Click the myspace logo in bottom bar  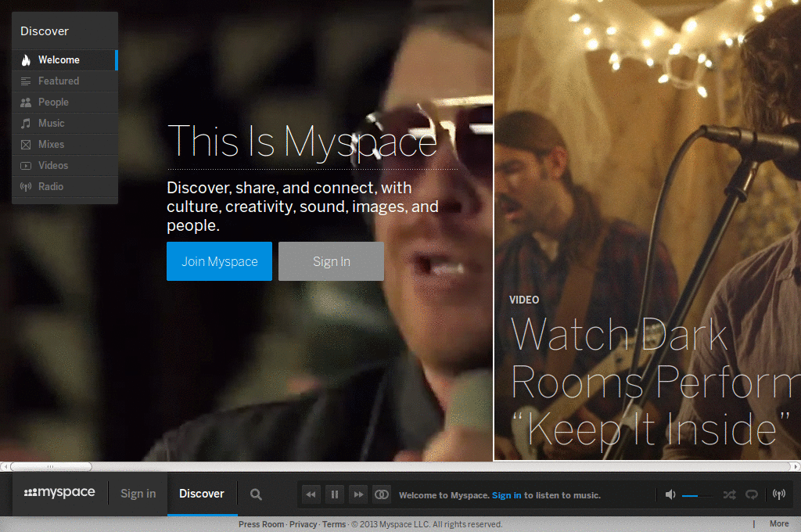click(x=59, y=493)
